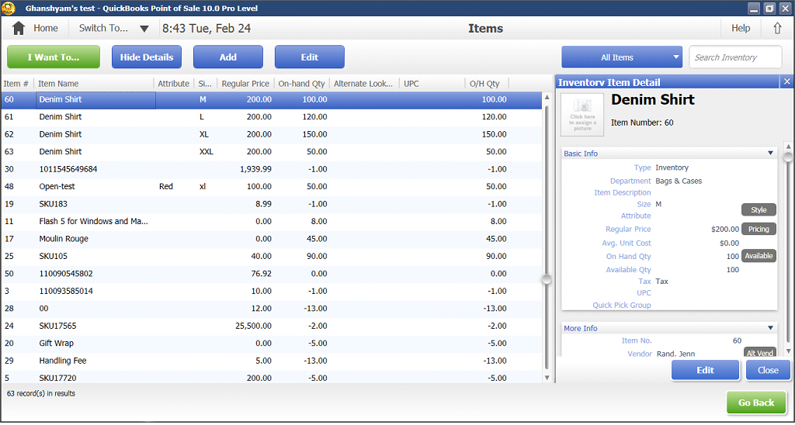
Task: Click the Hide Details button
Action: (147, 57)
